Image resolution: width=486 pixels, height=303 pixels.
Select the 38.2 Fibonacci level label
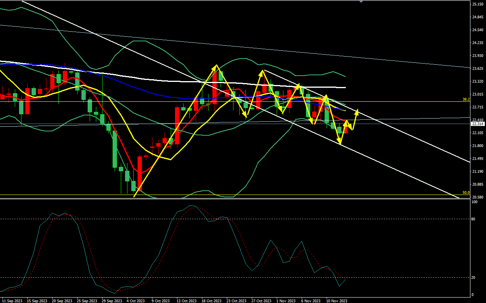coord(465,99)
